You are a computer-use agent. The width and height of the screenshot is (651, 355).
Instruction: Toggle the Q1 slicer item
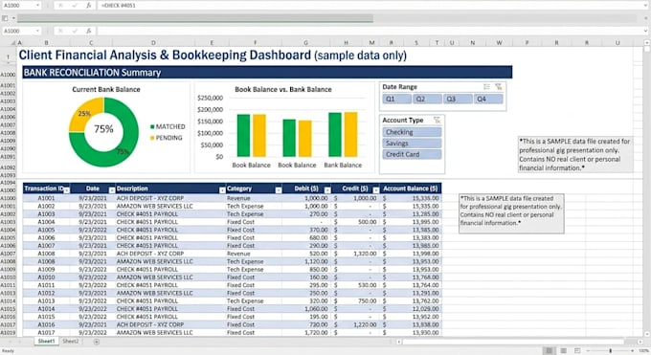point(396,99)
